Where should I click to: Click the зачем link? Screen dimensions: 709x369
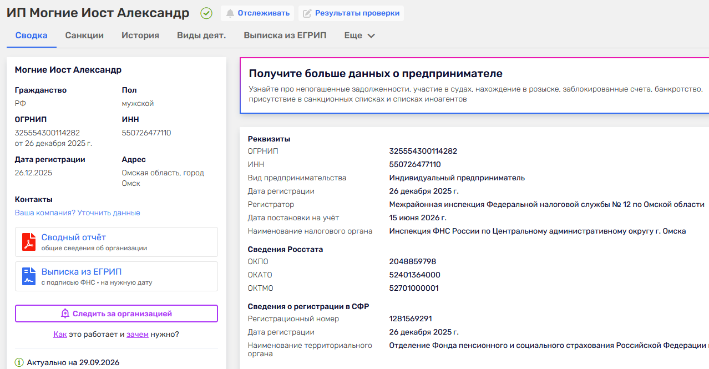click(138, 335)
